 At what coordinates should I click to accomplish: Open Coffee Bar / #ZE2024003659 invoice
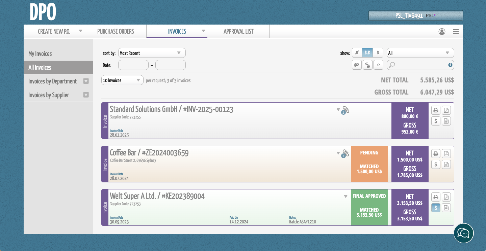click(x=149, y=153)
